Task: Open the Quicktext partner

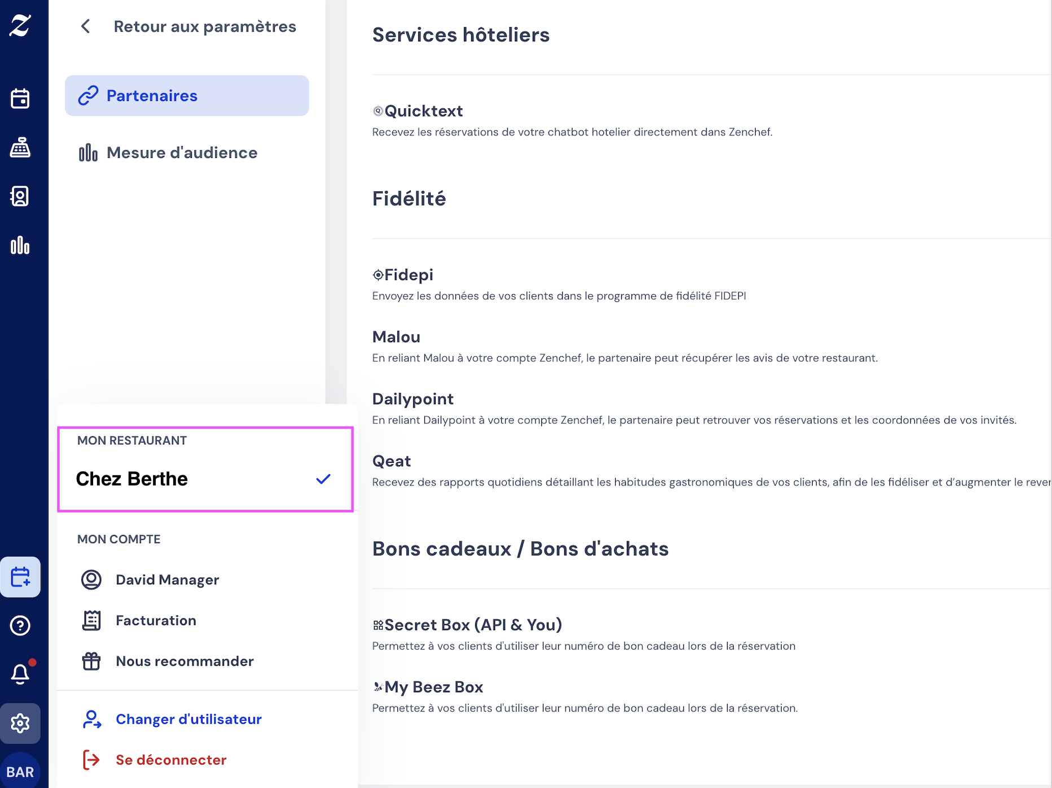Action: pos(424,111)
